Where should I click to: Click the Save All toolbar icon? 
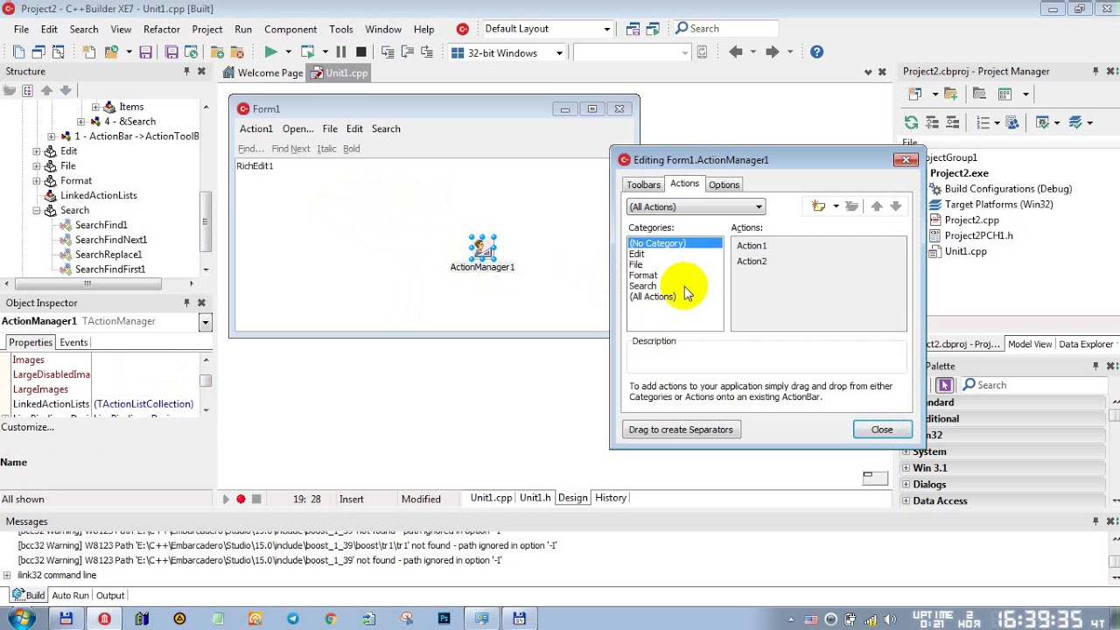[x=171, y=52]
